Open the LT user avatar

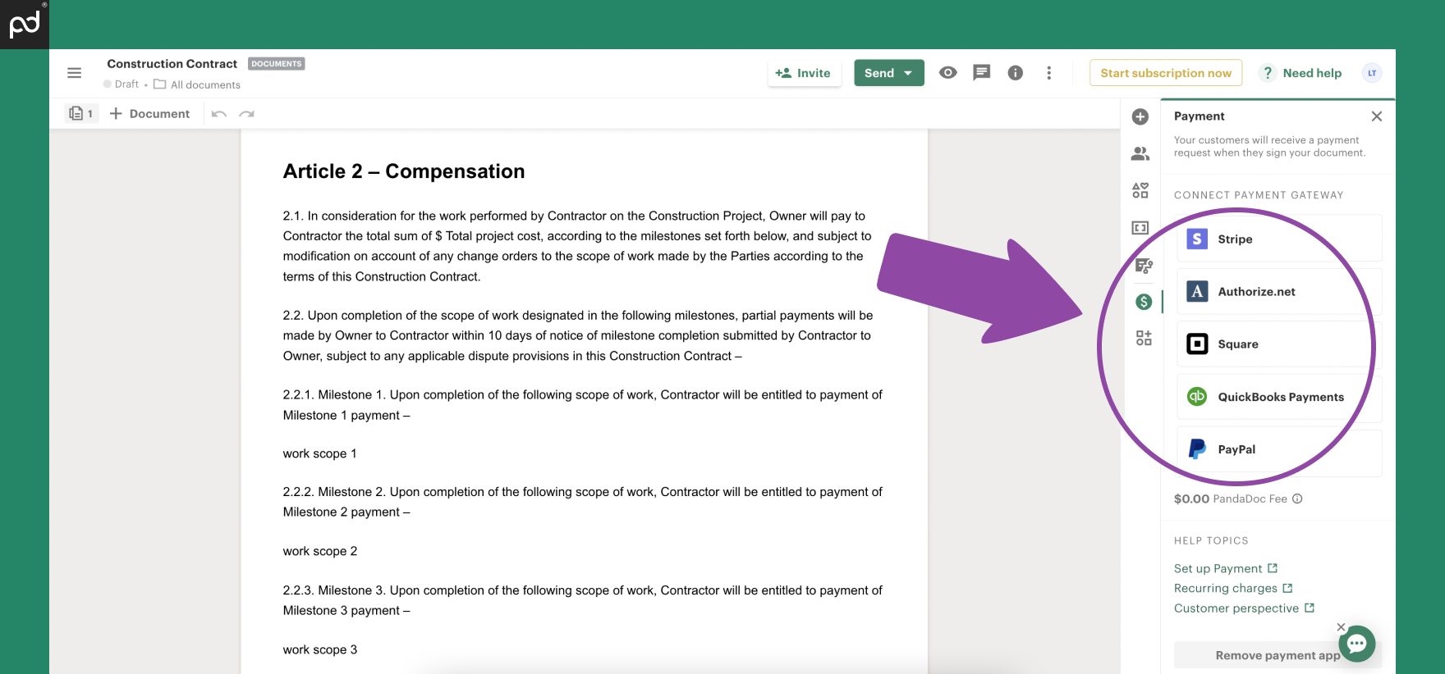(x=1372, y=73)
